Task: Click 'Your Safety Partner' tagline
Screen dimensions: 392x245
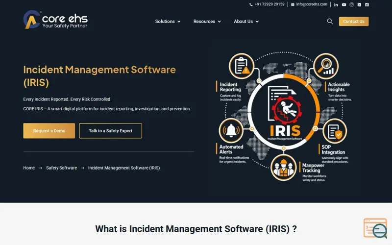Action: [x=65, y=26]
